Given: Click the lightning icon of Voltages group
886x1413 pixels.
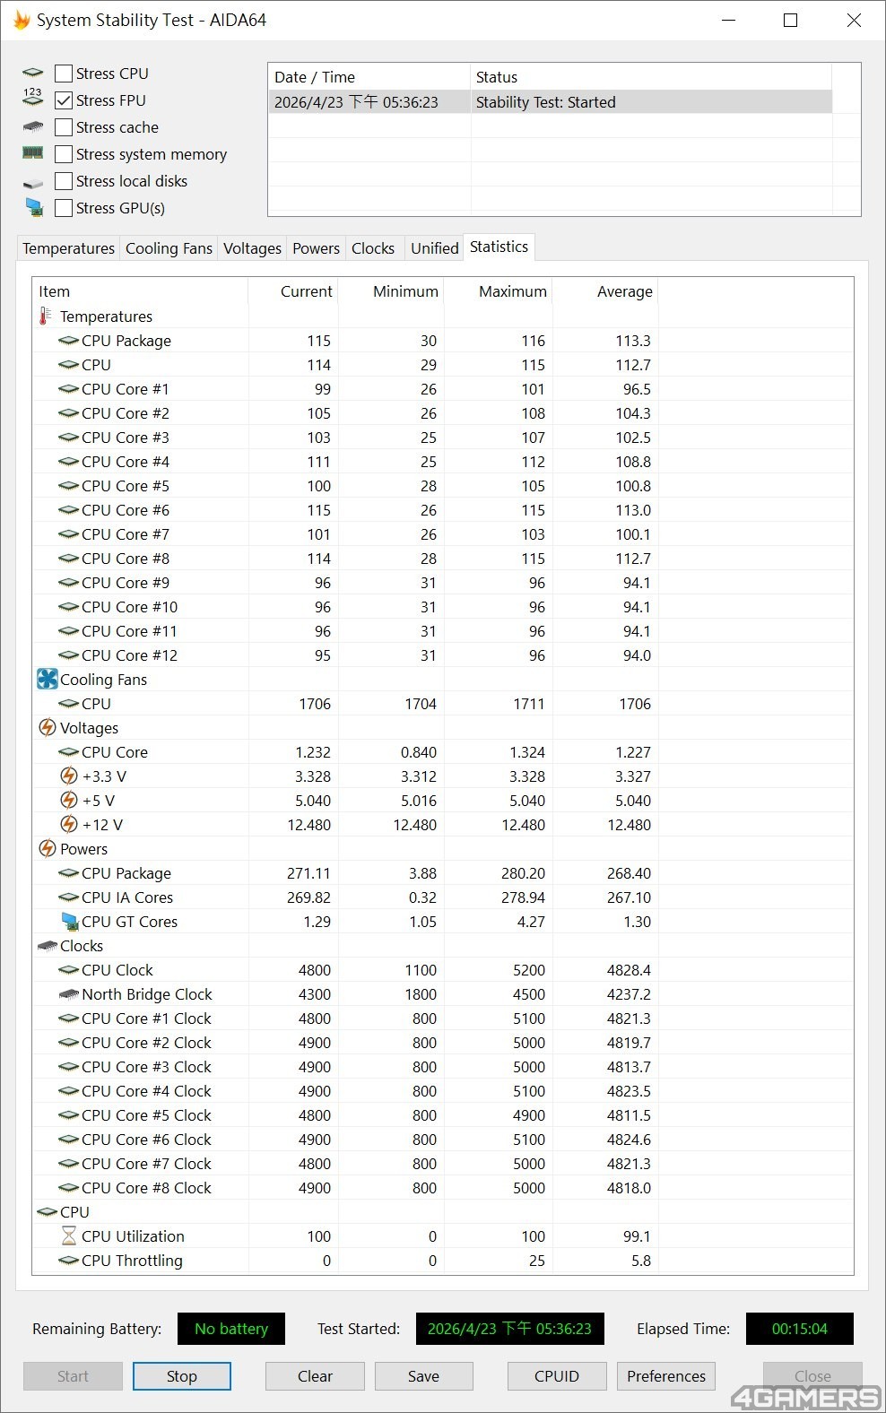Looking at the screenshot, I should point(48,727).
